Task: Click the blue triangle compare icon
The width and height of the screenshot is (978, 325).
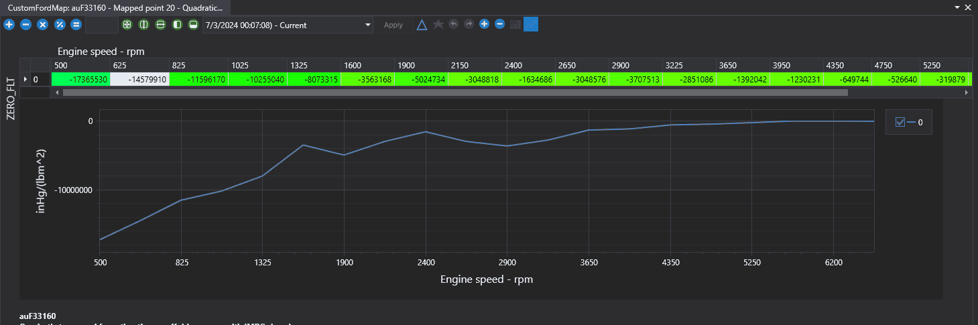Action: (x=422, y=25)
